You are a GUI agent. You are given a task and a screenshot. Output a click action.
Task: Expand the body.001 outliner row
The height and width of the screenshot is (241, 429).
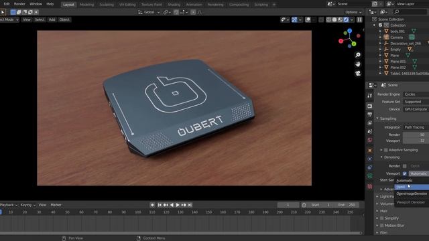[x=380, y=31]
